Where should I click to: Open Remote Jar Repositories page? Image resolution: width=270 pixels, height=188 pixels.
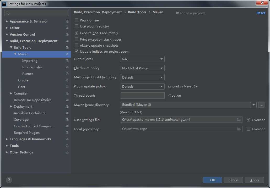point(33,100)
